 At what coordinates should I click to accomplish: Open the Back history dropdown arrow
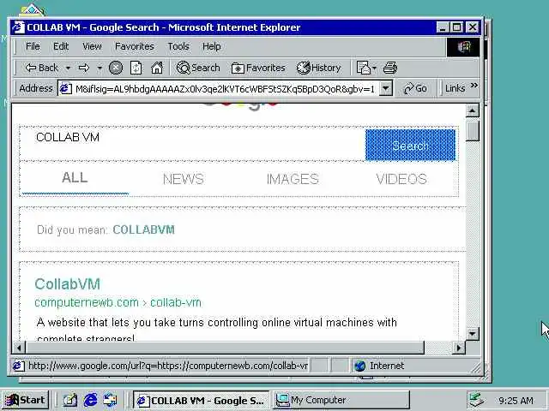(68, 68)
